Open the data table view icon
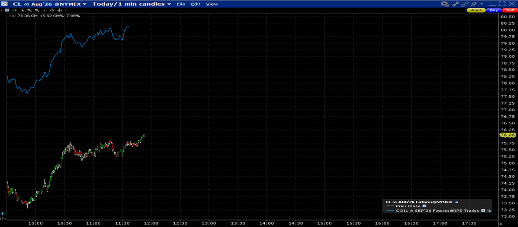Viewport: 518px width, 227px height. click(x=7, y=10)
